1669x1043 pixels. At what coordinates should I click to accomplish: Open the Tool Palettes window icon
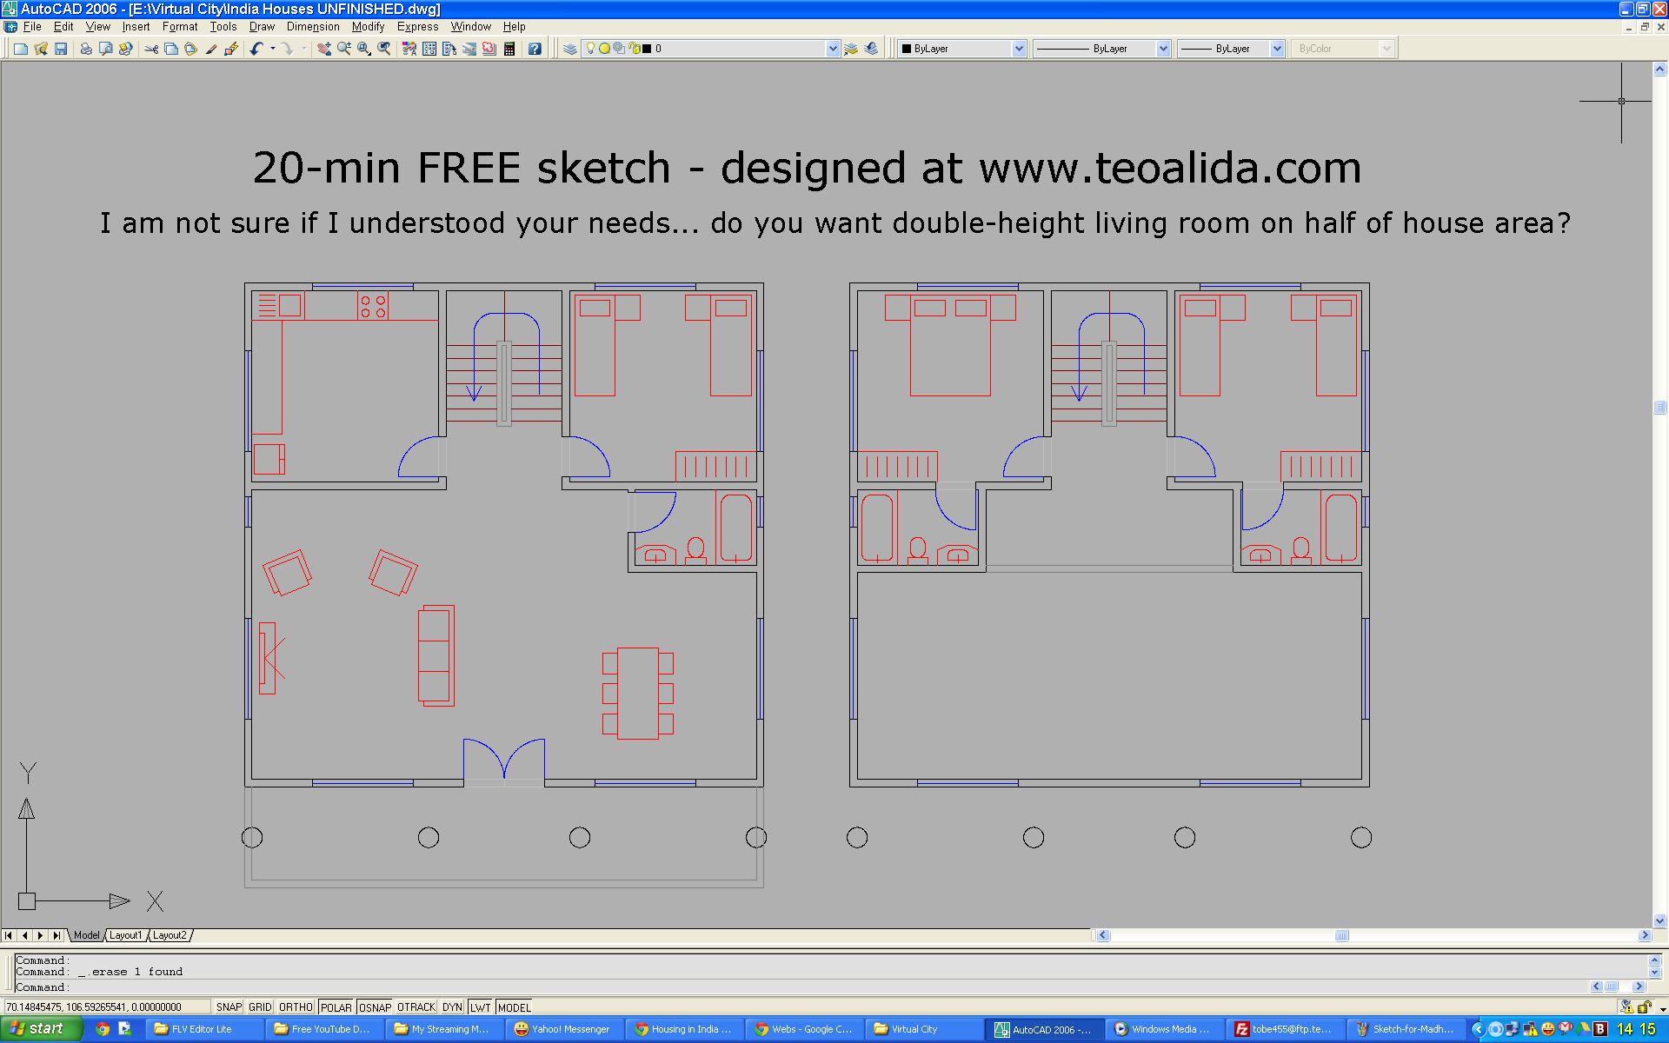tap(449, 49)
